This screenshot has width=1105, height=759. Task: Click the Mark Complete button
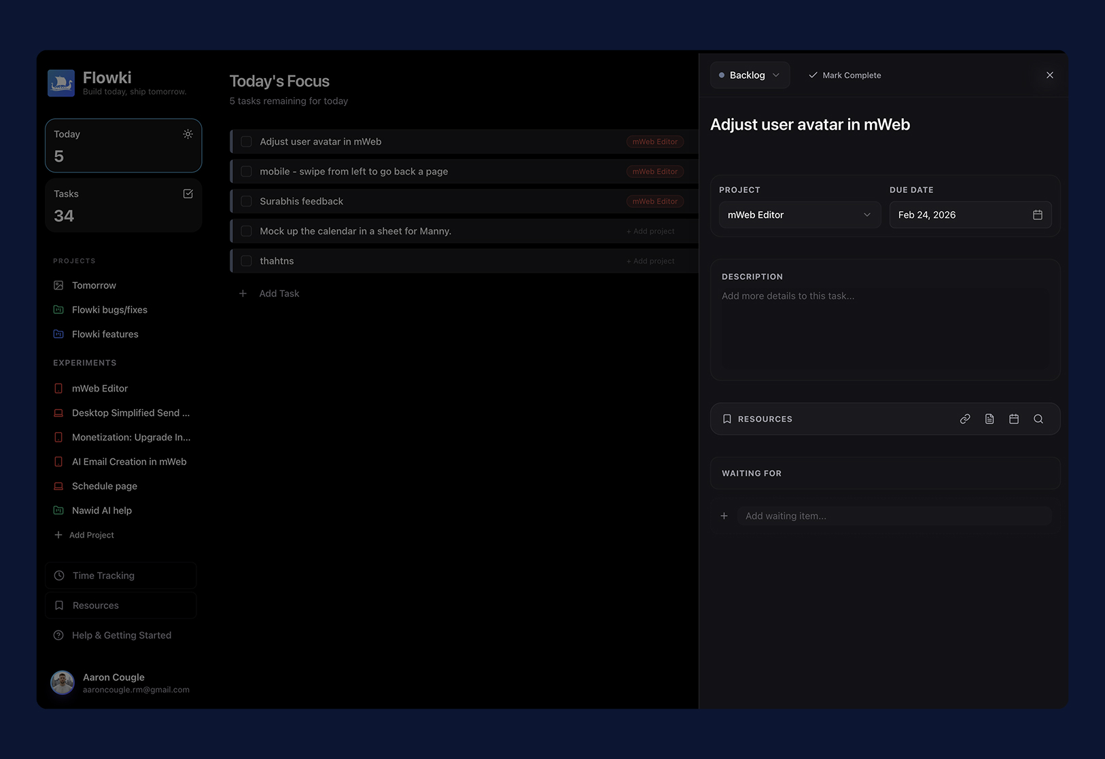(845, 75)
